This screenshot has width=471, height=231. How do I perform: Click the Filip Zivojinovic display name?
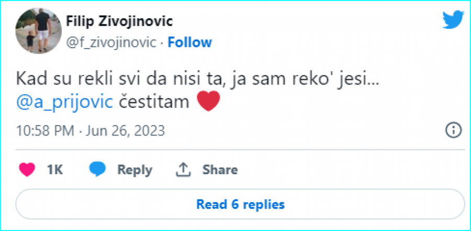[119, 21]
